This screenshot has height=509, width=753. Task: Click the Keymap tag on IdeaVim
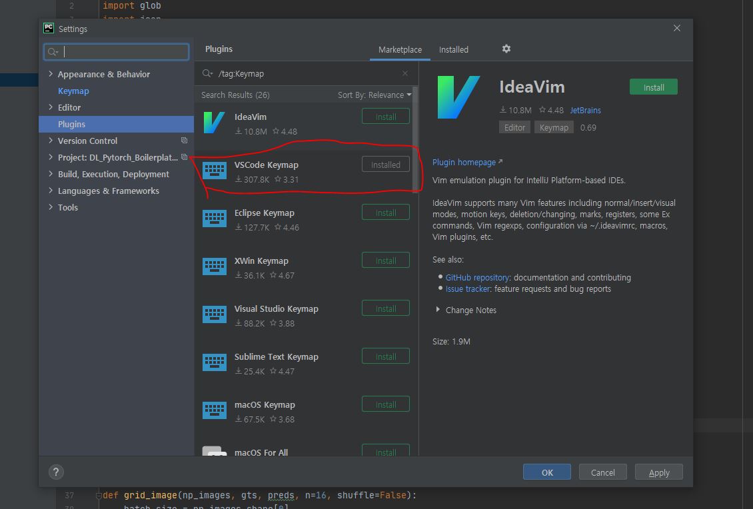(554, 127)
